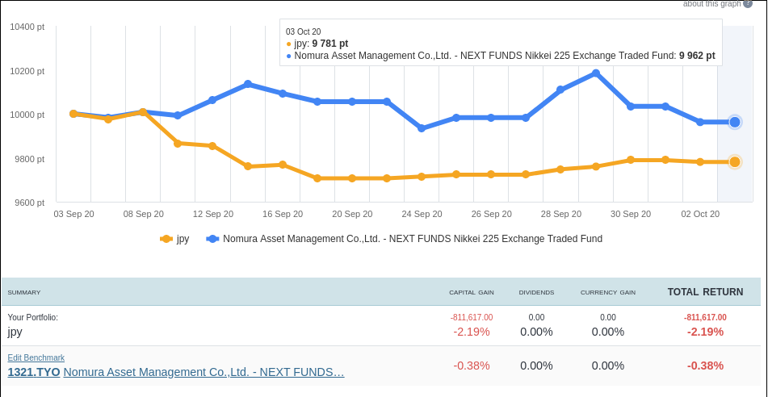Screen dimensions: 768x397
Task: Click the first data point at 03 Sep 20
Action: coord(73,114)
